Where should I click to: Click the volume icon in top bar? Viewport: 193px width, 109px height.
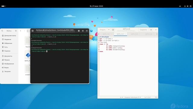[188, 6]
